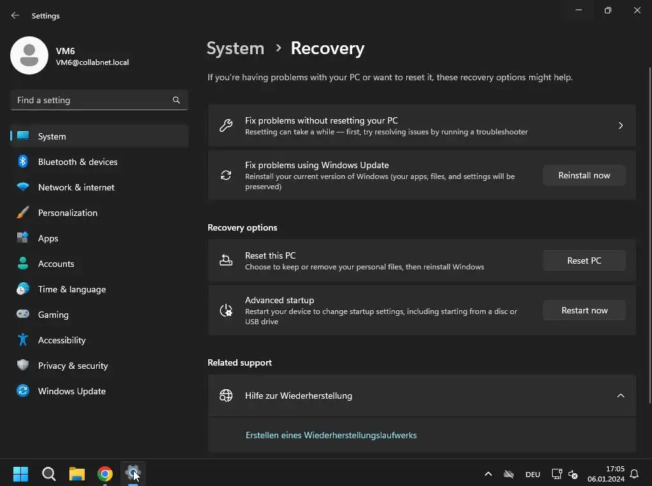Click the VM6 user avatar picture

29,55
